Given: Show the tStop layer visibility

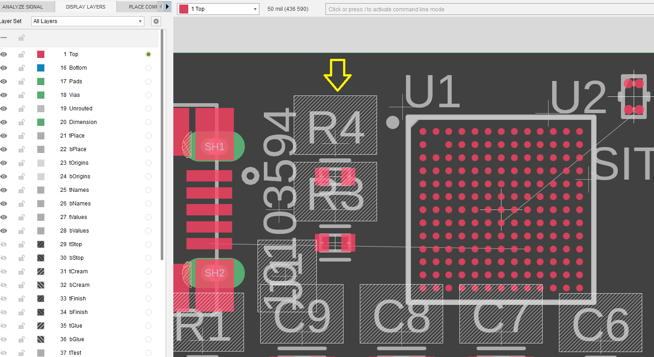Looking at the screenshot, I should 4,244.
